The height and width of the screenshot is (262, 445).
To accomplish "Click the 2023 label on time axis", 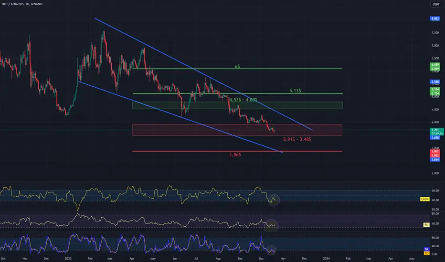I will click(68, 258).
